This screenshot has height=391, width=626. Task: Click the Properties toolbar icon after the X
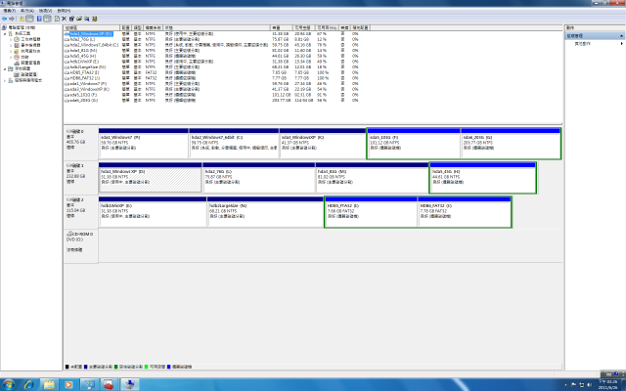point(71,19)
